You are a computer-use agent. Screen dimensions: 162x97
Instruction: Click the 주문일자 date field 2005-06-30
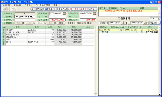(x=56, y=13)
